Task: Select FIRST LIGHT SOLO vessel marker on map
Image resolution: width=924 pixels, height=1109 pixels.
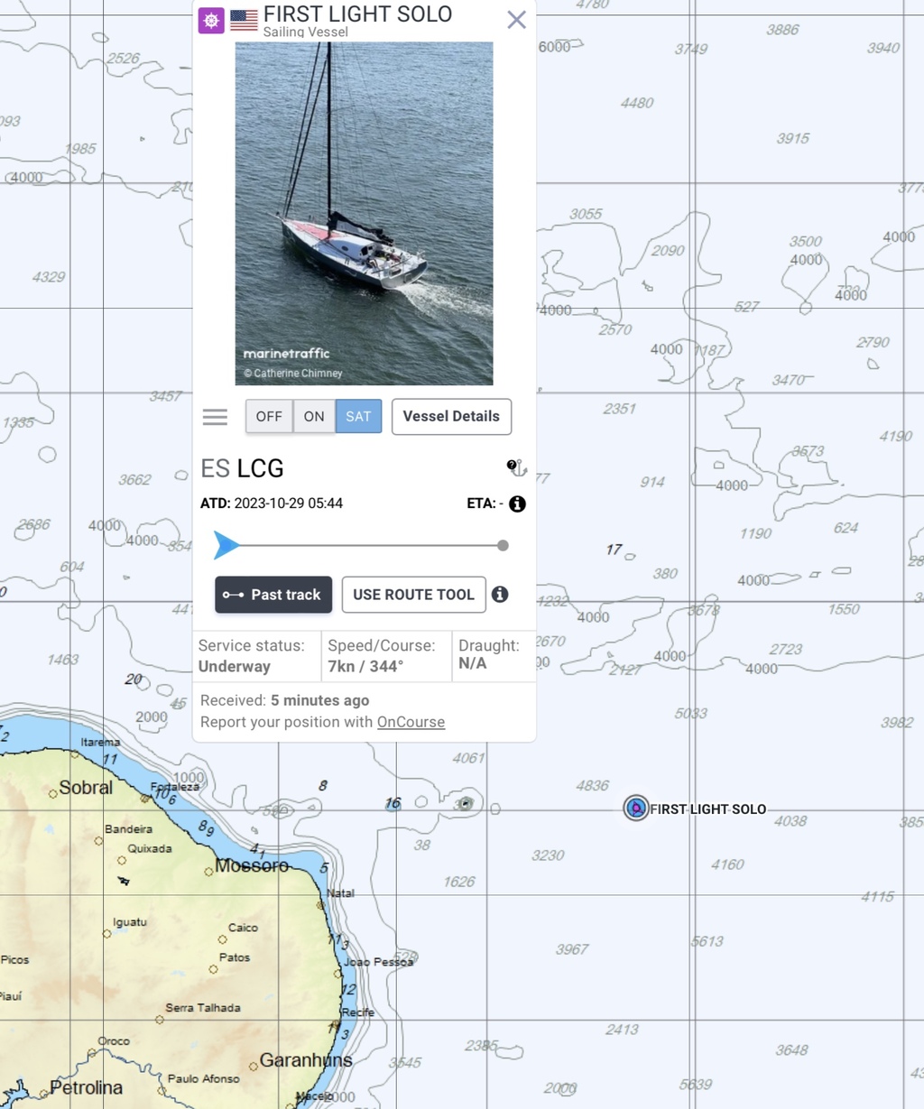Action: coord(636,808)
